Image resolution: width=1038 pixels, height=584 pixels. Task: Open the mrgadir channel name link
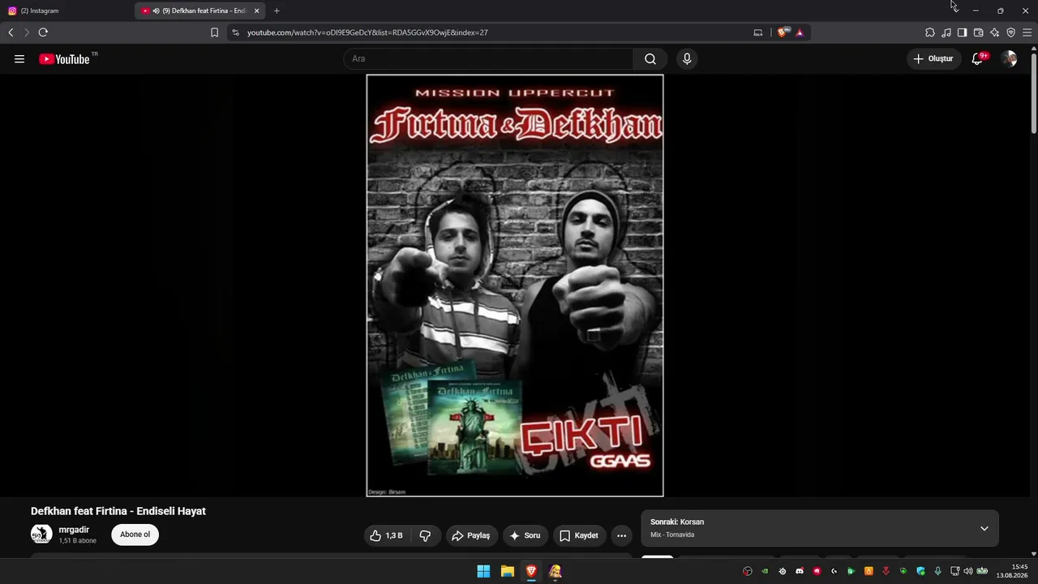(x=74, y=530)
